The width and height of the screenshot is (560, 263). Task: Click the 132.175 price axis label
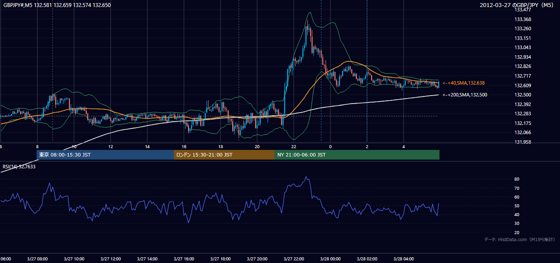(x=522, y=123)
